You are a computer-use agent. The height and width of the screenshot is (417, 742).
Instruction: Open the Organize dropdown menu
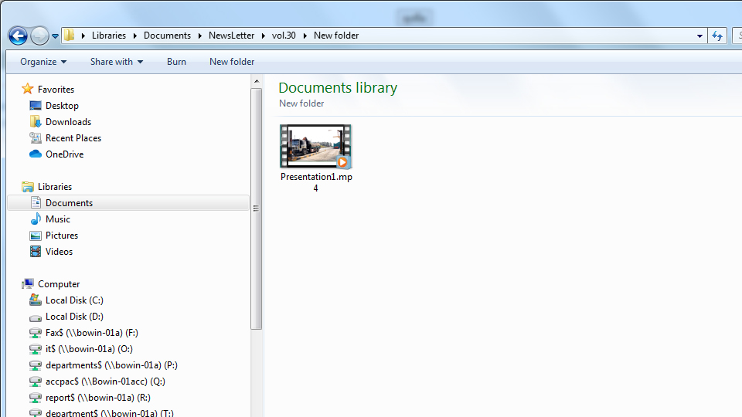coord(43,62)
